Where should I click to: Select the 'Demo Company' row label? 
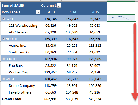coord(22,86)
